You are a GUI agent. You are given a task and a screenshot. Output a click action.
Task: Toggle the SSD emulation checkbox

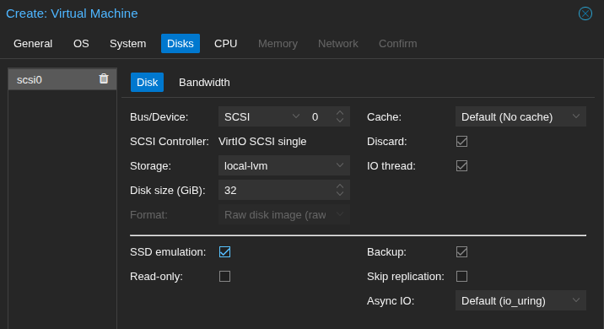[224, 252]
